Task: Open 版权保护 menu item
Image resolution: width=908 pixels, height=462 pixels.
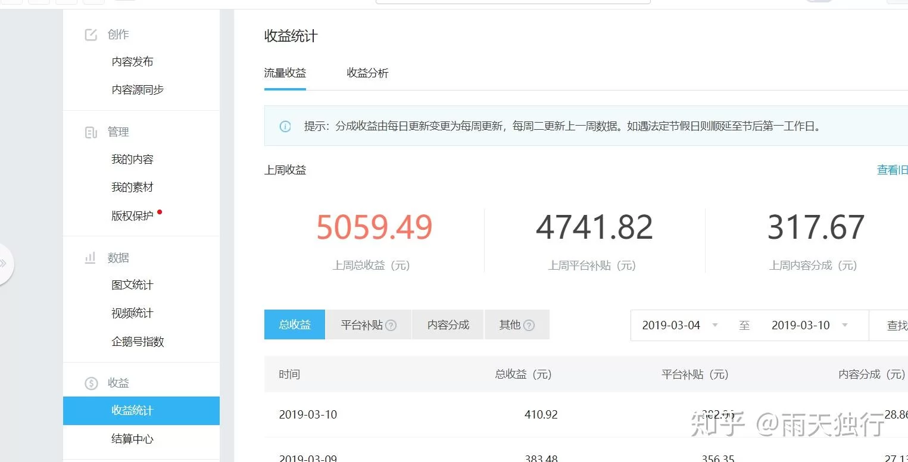Action: (132, 216)
